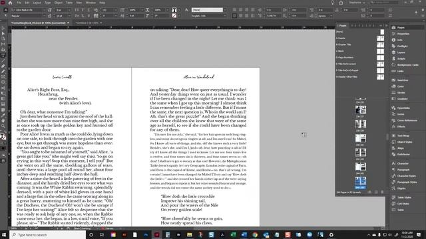Viewport: 426px width, 239px height.
Task: Open the font family dropdown
Action: tap(44, 10)
